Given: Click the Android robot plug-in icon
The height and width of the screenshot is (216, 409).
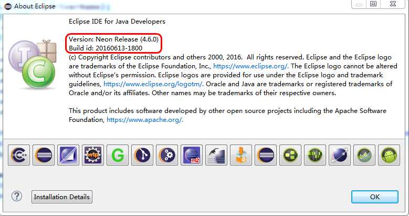Looking at the screenshot, I should [x=389, y=155].
